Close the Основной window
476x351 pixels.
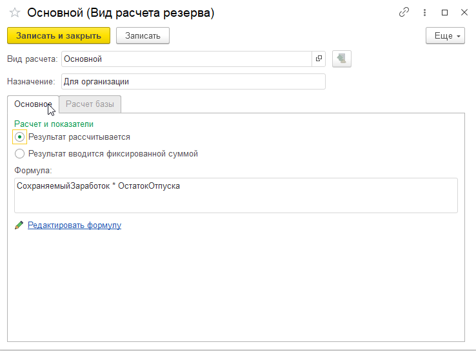[x=464, y=12]
